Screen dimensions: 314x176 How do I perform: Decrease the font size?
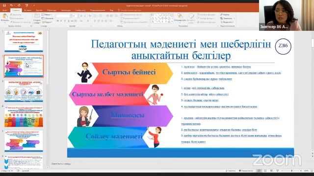[x=85, y=16]
